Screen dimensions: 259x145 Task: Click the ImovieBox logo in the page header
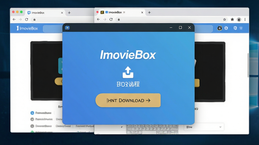pyautogui.click(x=27, y=28)
